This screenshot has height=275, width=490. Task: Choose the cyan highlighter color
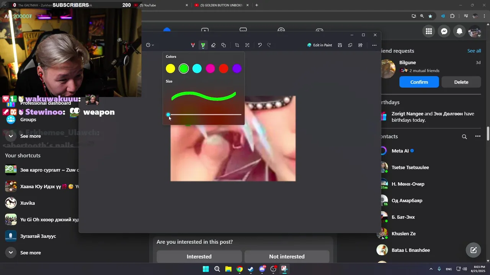pos(197,68)
